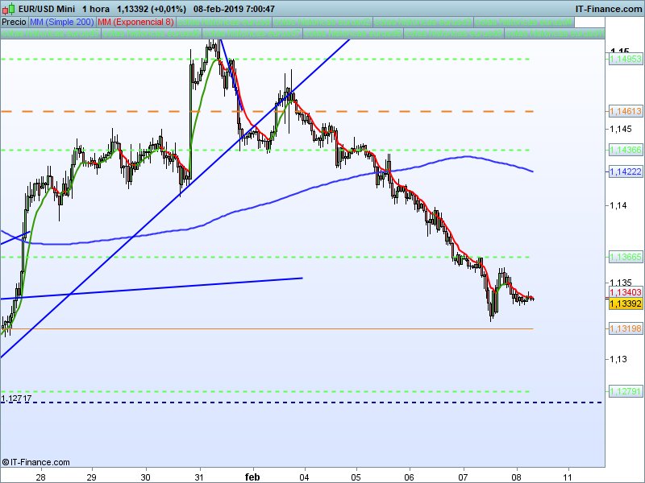
Task: Click the IT-Finance.com link at top right
Action: coord(609,9)
